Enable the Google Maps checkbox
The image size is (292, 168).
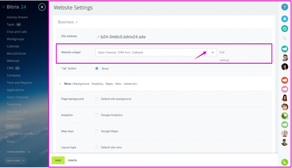point(97,131)
